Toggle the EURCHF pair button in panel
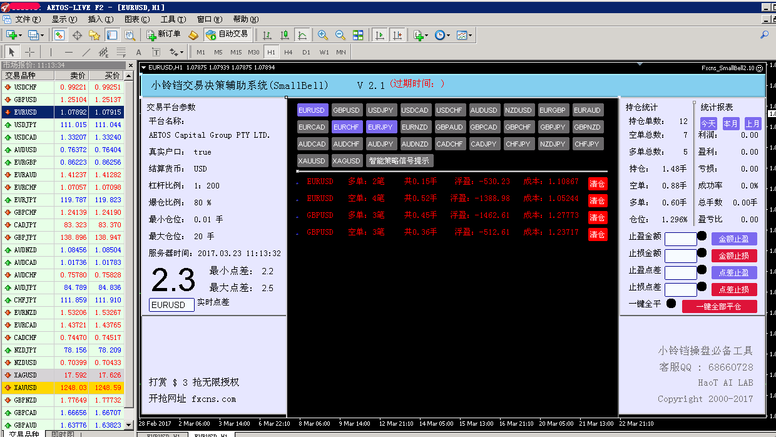 [346, 127]
